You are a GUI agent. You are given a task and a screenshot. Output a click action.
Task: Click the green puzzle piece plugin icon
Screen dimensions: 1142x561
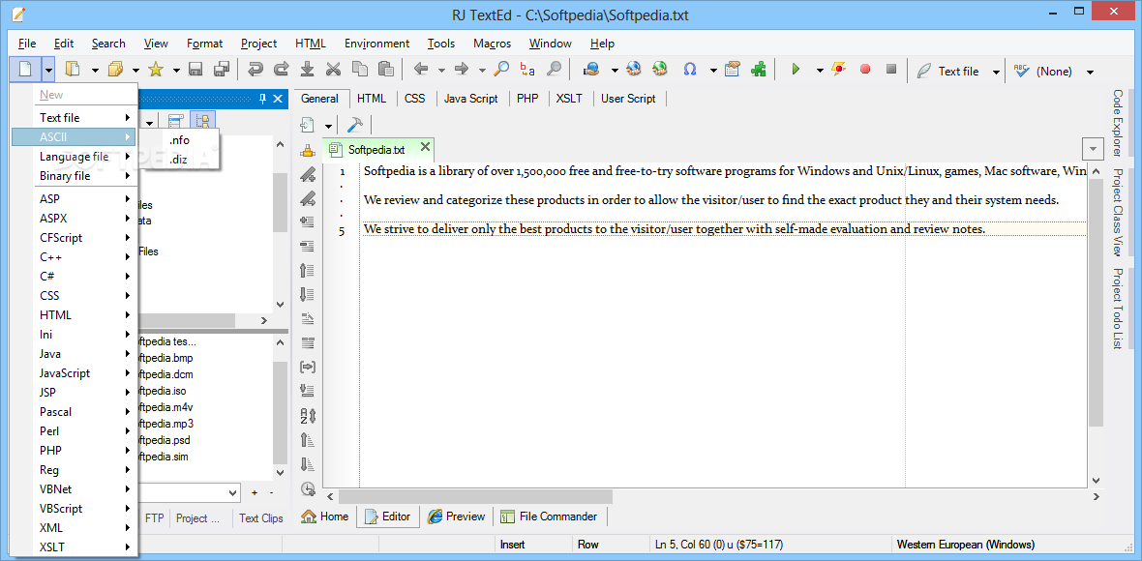(758, 70)
